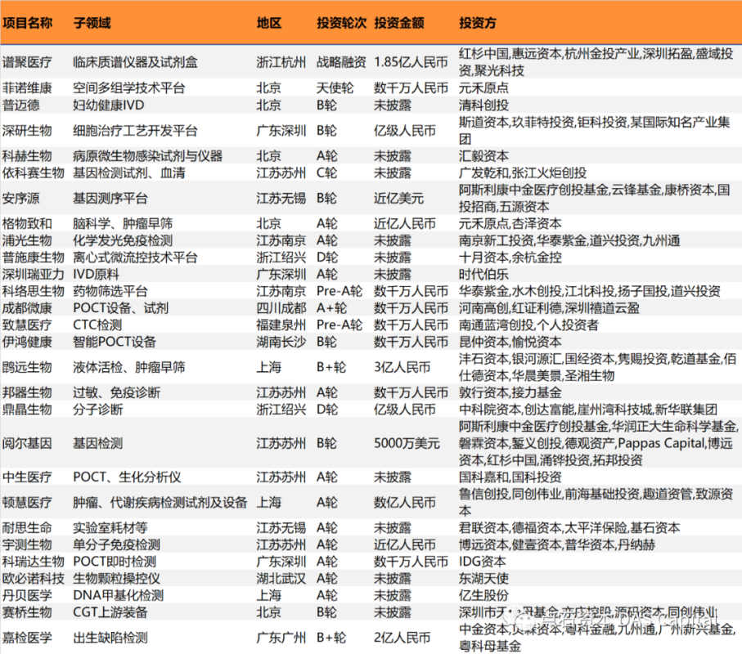This screenshot has width=742, height=654.
Task: Click the 化学发光免疫检测 cell
Action: [123, 240]
